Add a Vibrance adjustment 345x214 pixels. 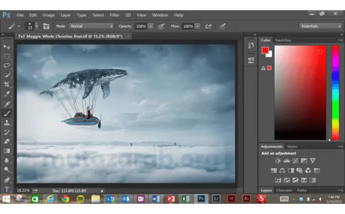313,161
